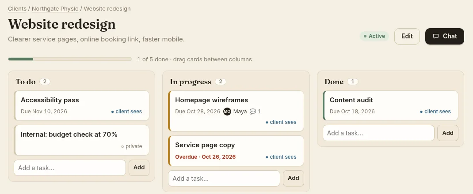
Task: Click the comment icon on Homepage wireframes
Action: click(253, 112)
